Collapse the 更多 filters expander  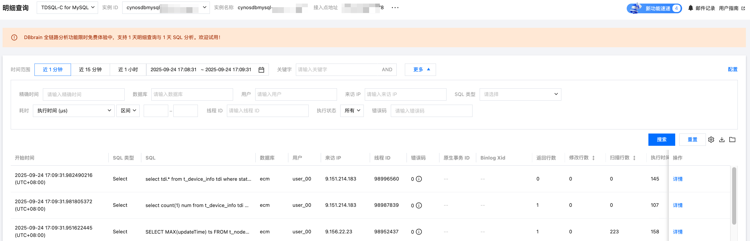tap(420, 69)
